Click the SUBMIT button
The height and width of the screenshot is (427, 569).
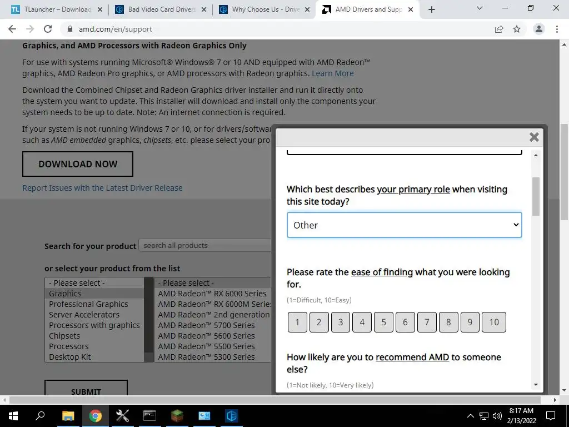[x=86, y=388]
